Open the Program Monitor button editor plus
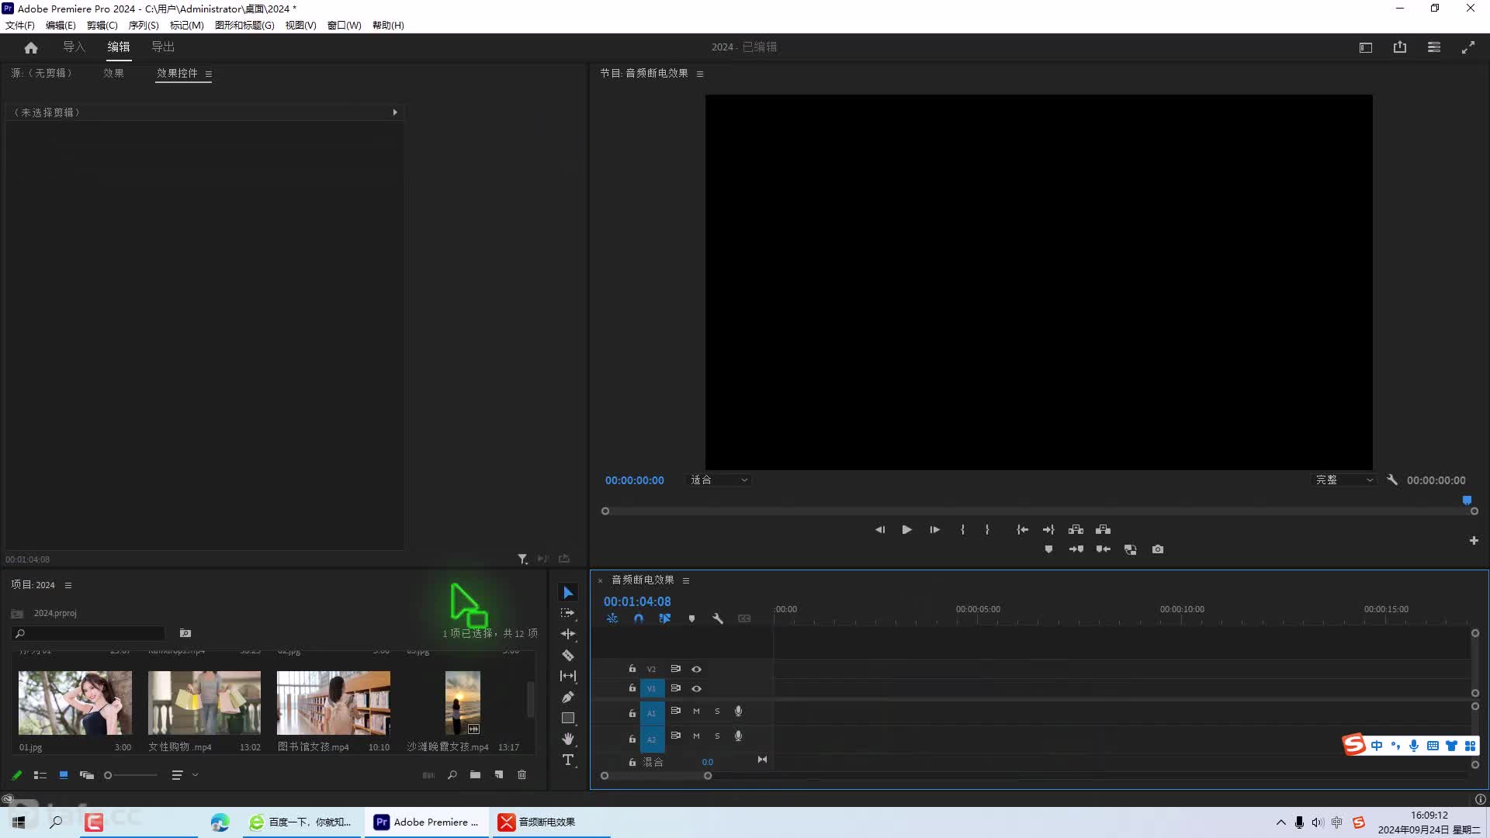Image resolution: width=1490 pixels, height=838 pixels. point(1474,541)
